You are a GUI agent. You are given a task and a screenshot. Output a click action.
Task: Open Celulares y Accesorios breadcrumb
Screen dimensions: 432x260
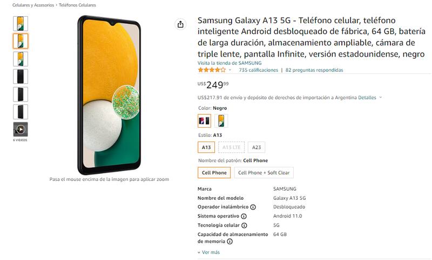point(33,5)
